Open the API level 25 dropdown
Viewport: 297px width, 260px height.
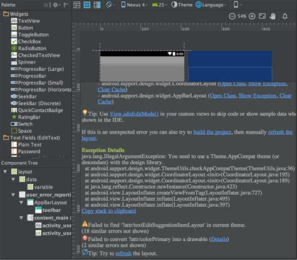pos(159,5)
